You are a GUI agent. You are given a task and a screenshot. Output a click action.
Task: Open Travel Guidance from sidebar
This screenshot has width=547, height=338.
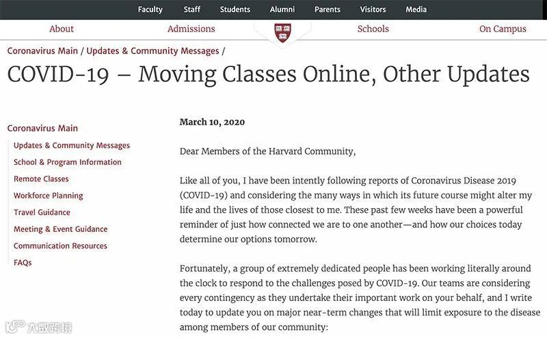[x=42, y=212]
